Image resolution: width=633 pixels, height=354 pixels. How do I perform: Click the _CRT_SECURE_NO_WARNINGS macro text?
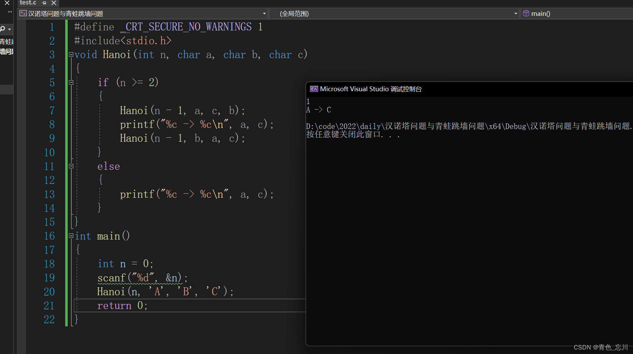pyautogui.click(x=186, y=27)
